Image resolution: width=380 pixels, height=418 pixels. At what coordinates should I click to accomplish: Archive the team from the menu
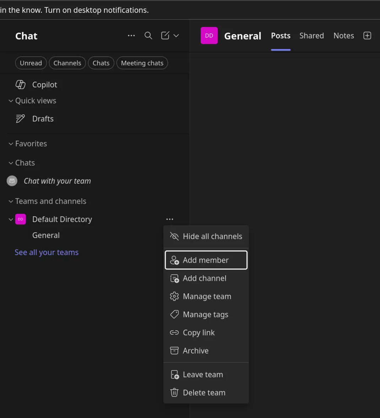(206, 351)
